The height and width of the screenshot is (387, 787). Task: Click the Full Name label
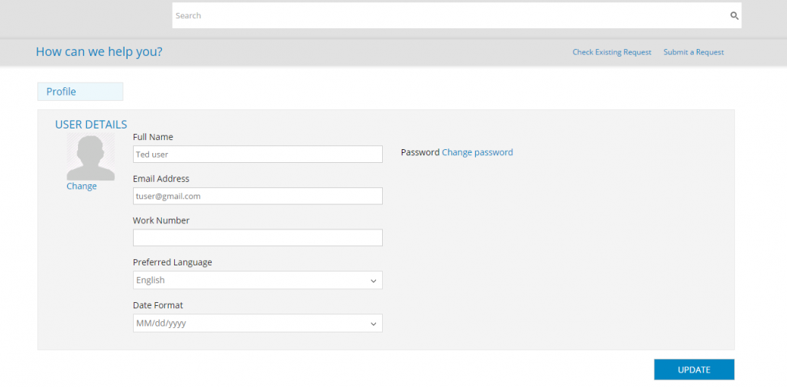(153, 137)
